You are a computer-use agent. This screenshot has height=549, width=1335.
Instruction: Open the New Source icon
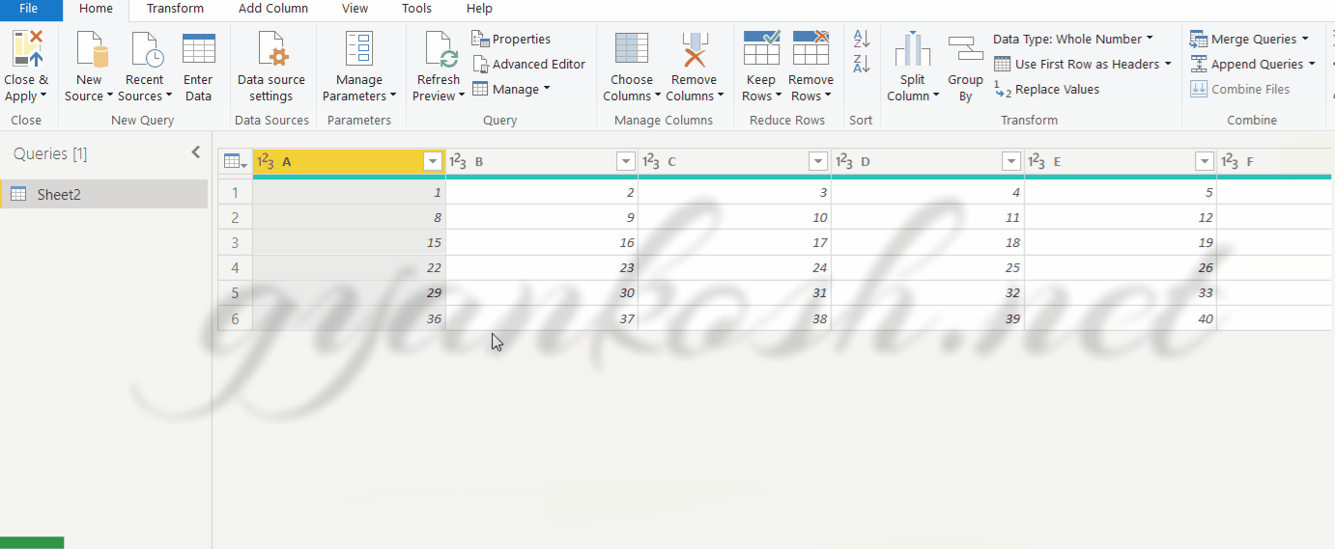89,49
